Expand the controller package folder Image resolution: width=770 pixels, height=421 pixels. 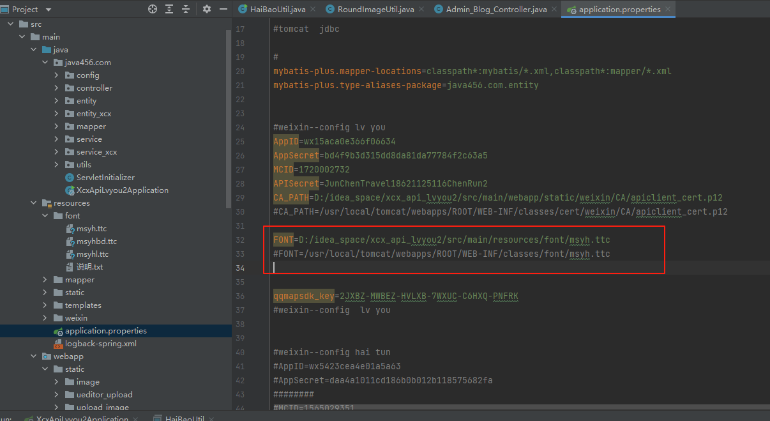(56, 88)
